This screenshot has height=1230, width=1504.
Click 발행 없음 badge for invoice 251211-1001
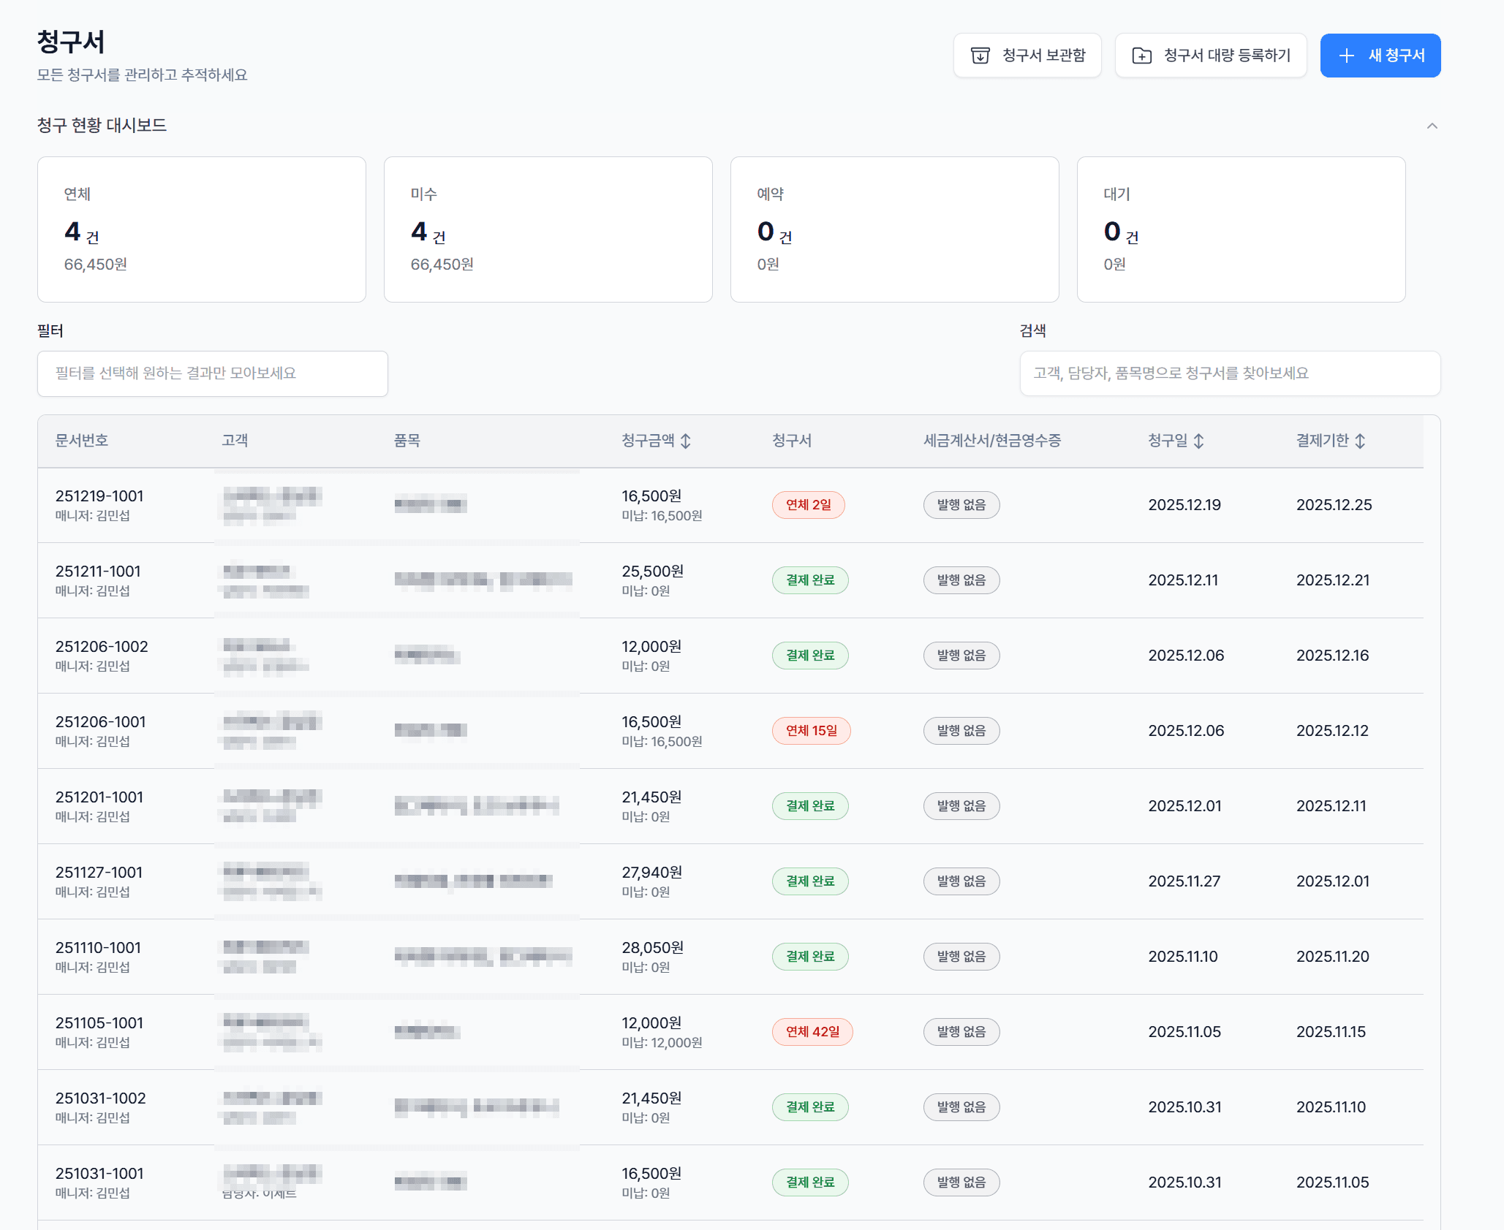tap(961, 580)
